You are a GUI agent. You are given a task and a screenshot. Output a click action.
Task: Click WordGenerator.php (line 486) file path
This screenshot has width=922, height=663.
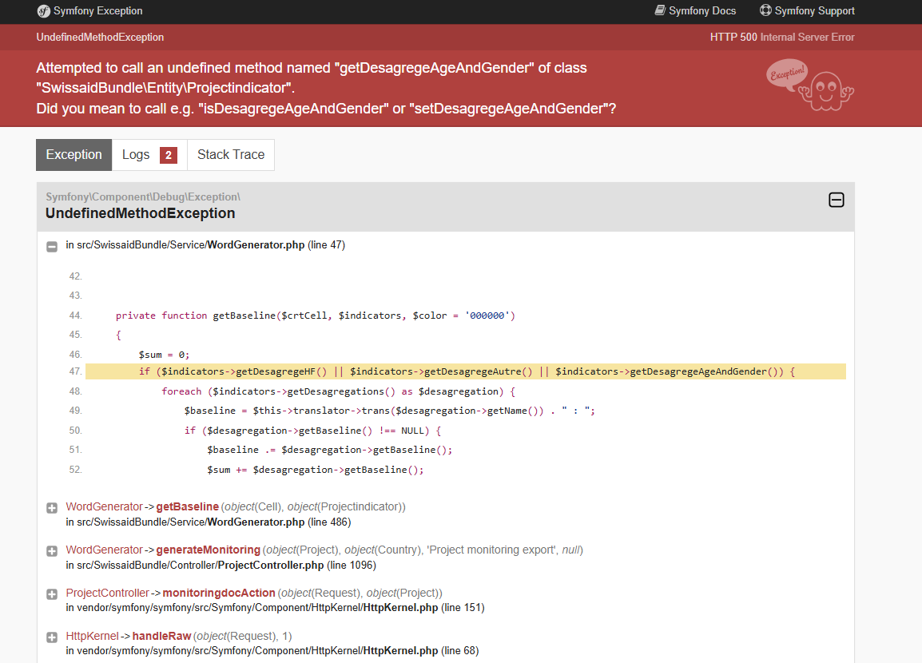(x=209, y=522)
